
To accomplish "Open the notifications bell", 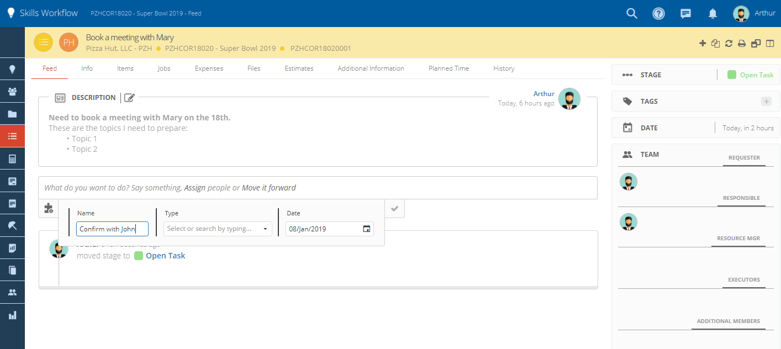I will (x=713, y=13).
